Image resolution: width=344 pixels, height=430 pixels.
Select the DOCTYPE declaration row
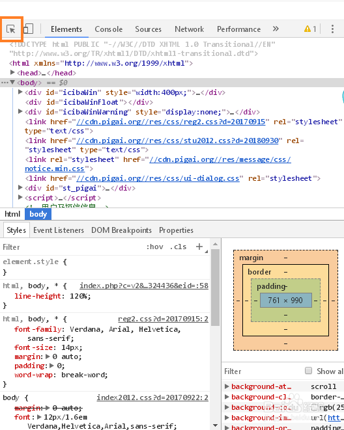pos(142,49)
